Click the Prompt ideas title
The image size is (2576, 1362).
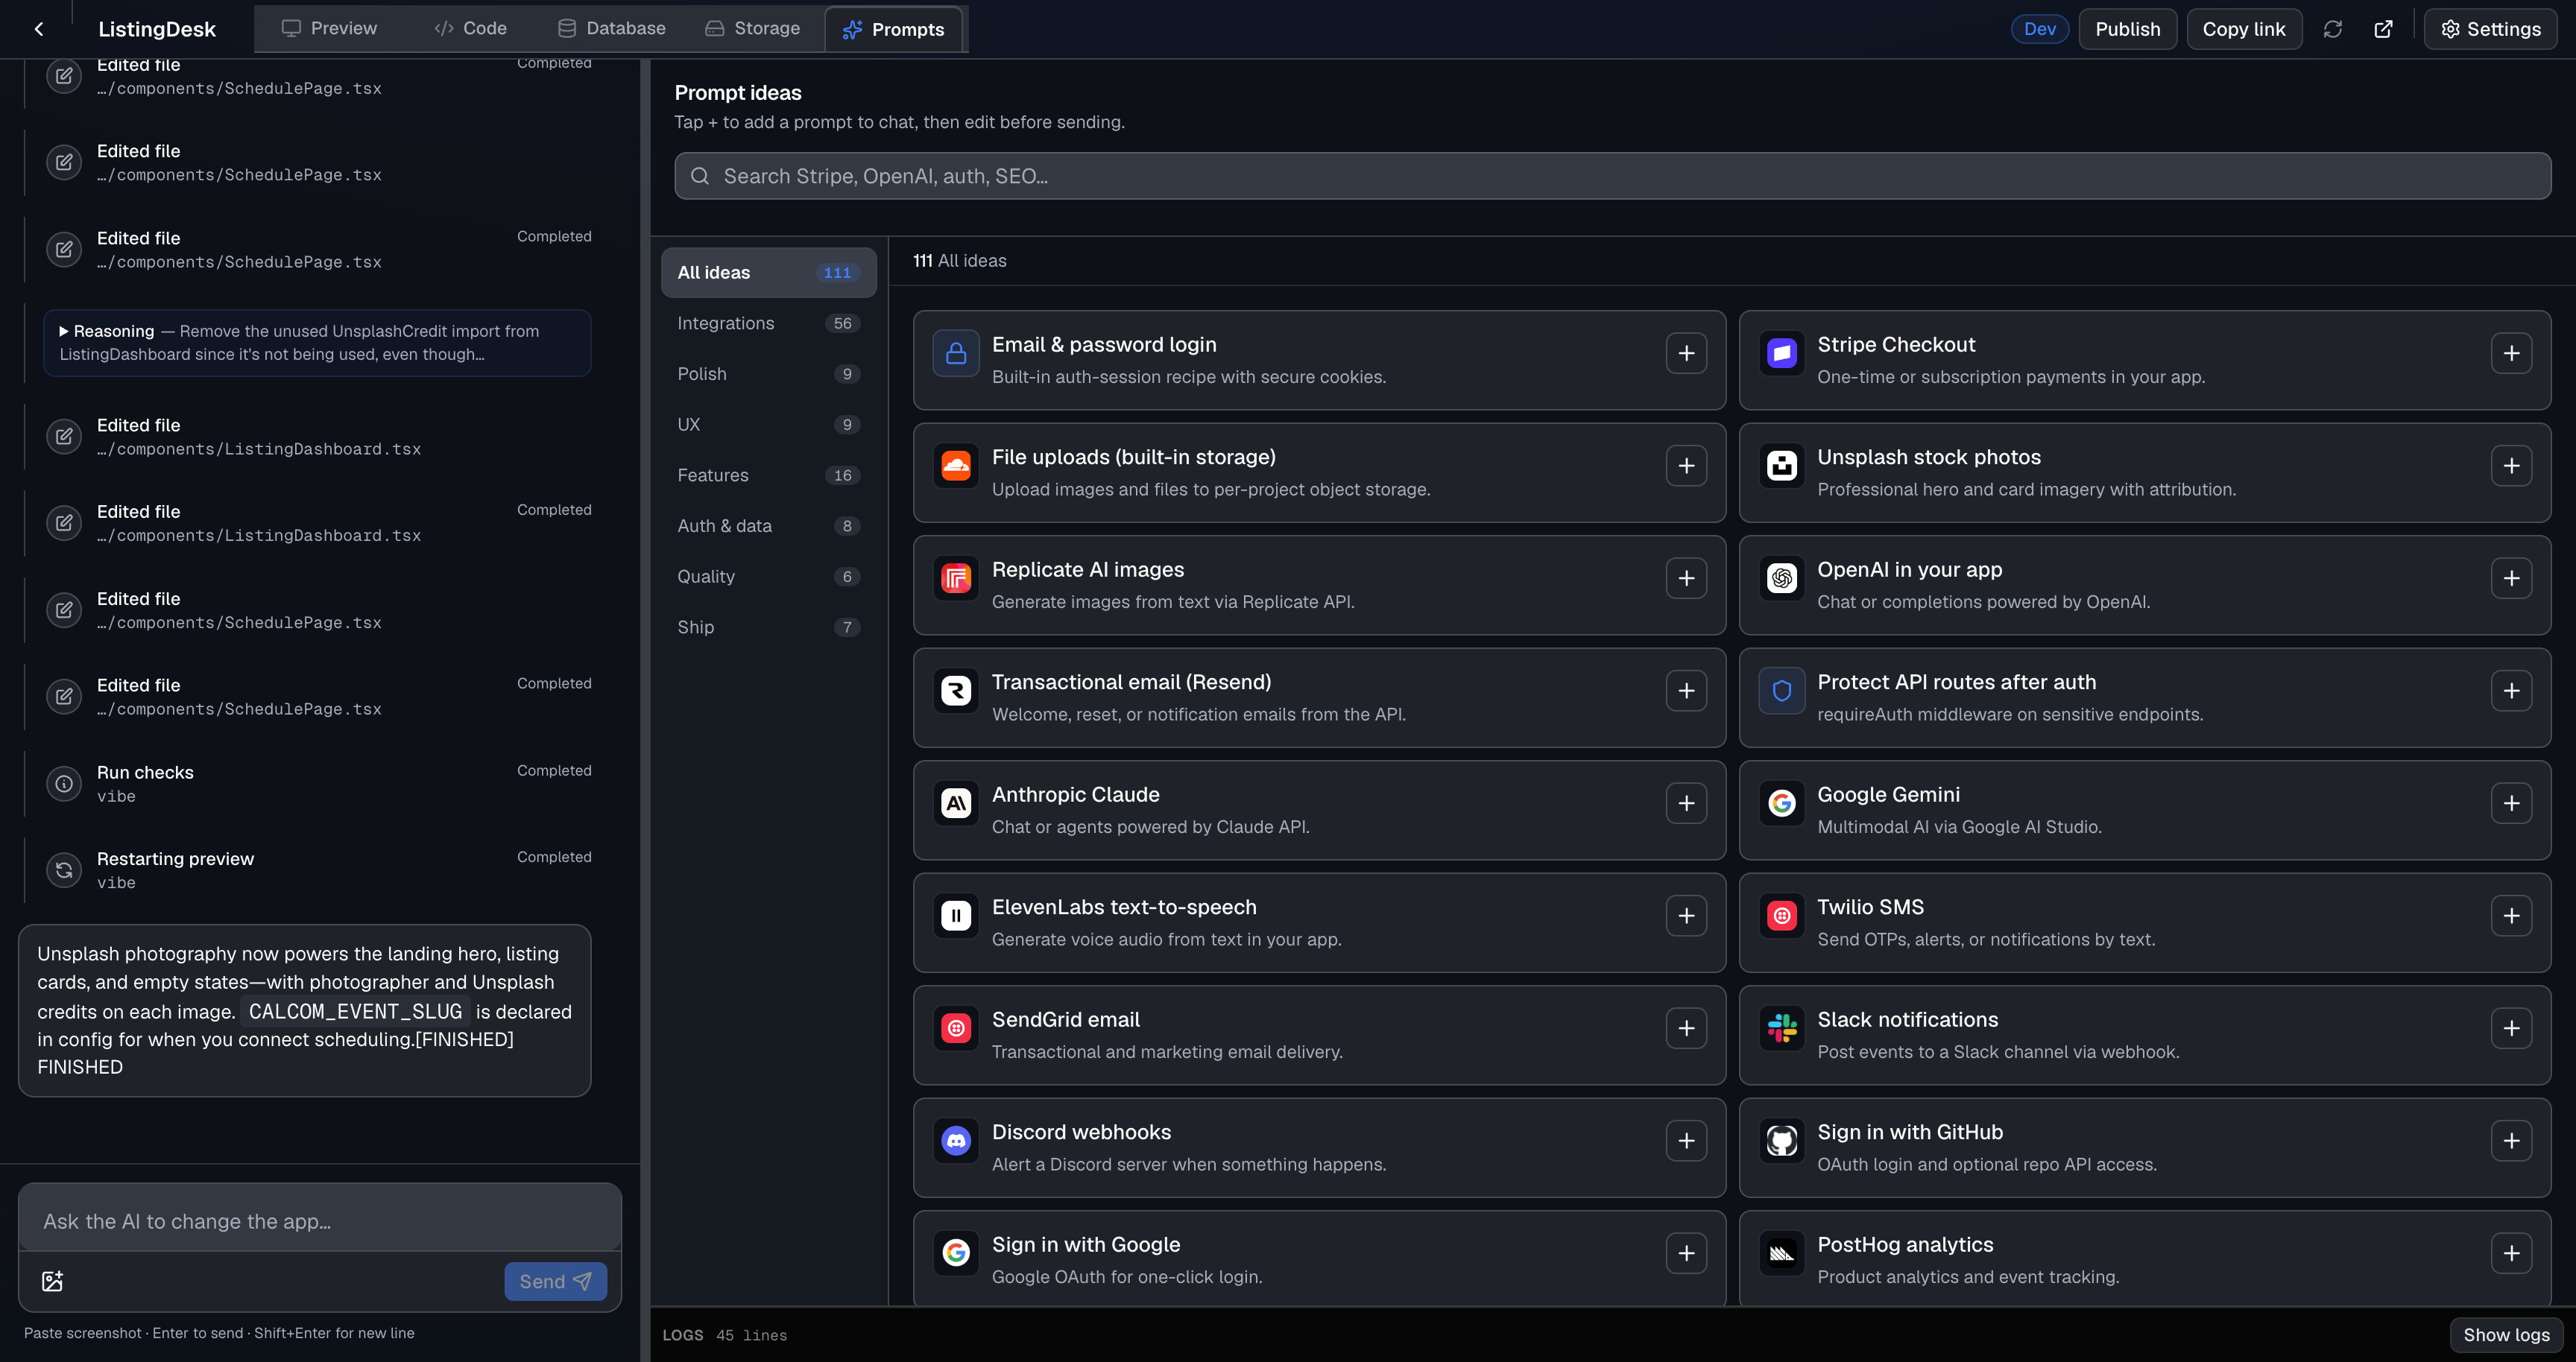pos(738,93)
